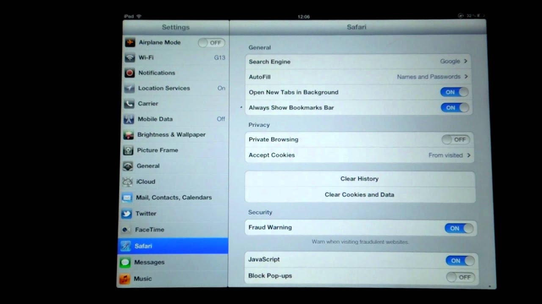Open Messages settings

point(173,263)
